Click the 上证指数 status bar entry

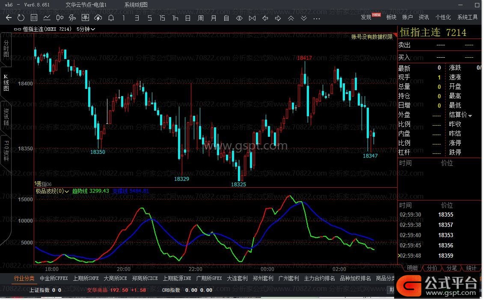(x=45, y=290)
